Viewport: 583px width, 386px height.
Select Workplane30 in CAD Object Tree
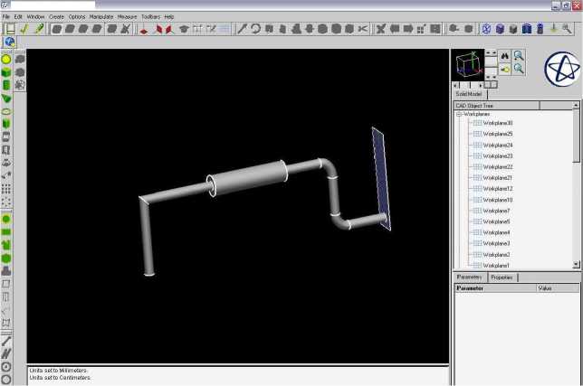coord(498,123)
